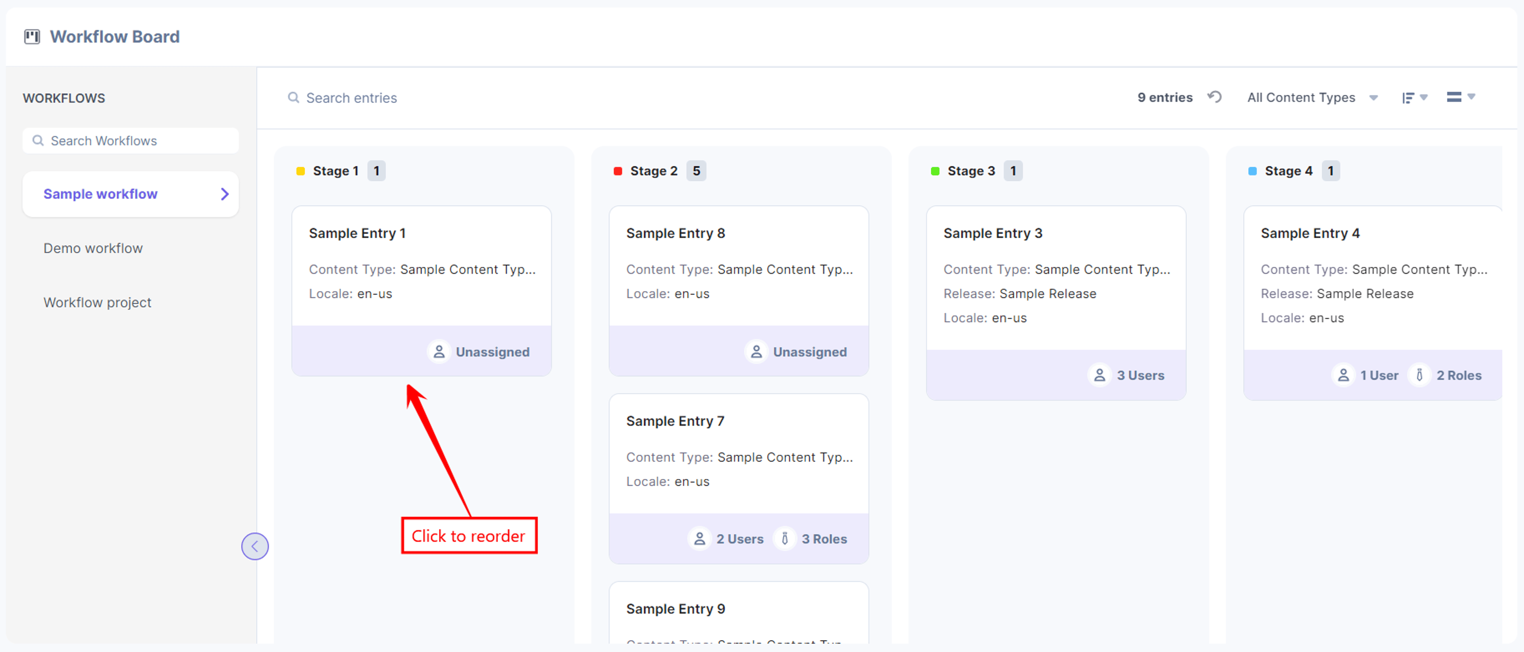Viewport: 1524px width, 652px height.
Task: Click Unassigned on Sample Entry 8
Action: coord(810,352)
